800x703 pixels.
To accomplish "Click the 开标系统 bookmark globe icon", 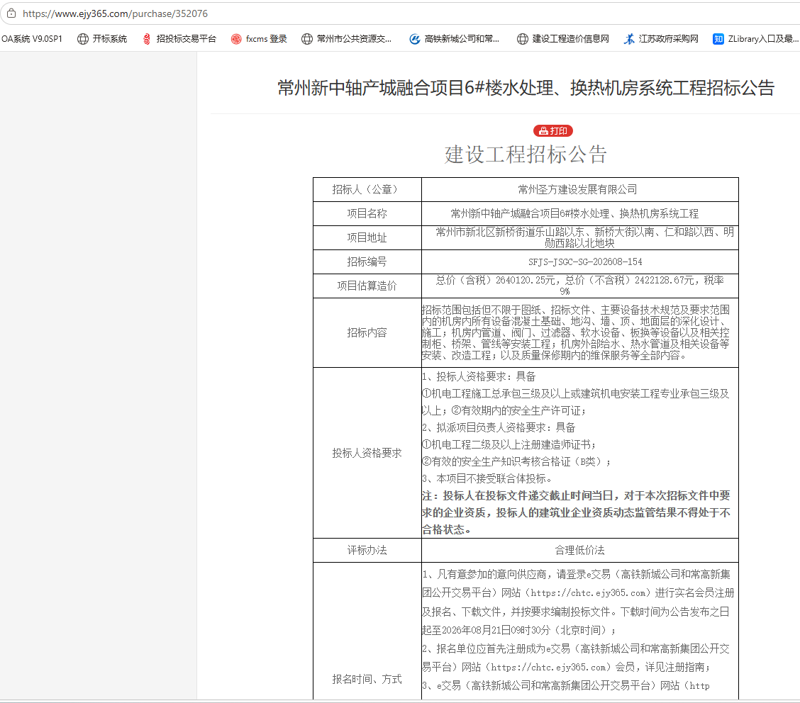I will (83, 39).
